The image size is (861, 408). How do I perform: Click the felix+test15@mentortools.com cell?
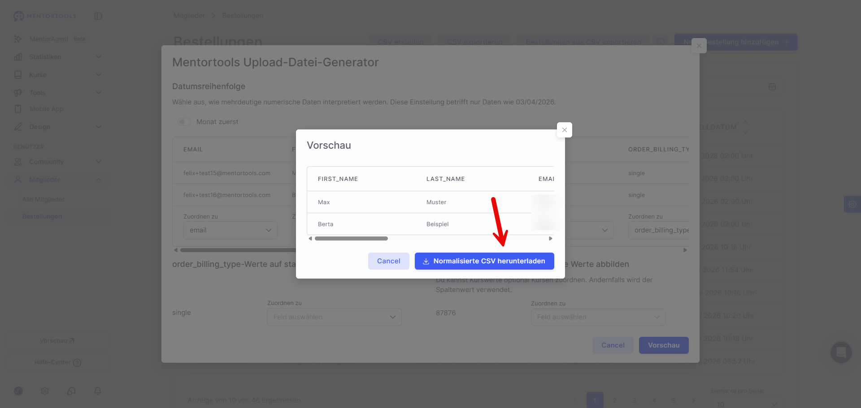(227, 173)
